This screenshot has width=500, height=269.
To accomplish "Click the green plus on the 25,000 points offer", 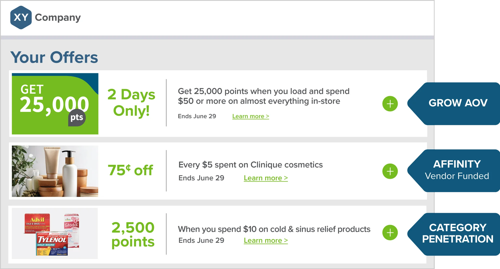I will click(390, 103).
